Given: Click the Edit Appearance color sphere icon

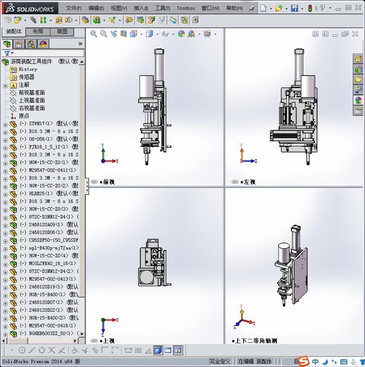Looking at the screenshot, I should [x=181, y=34].
